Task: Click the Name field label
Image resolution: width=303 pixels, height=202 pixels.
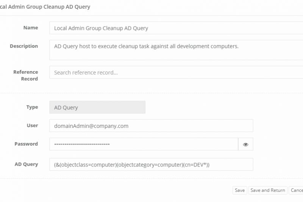Action: [31, 28]
